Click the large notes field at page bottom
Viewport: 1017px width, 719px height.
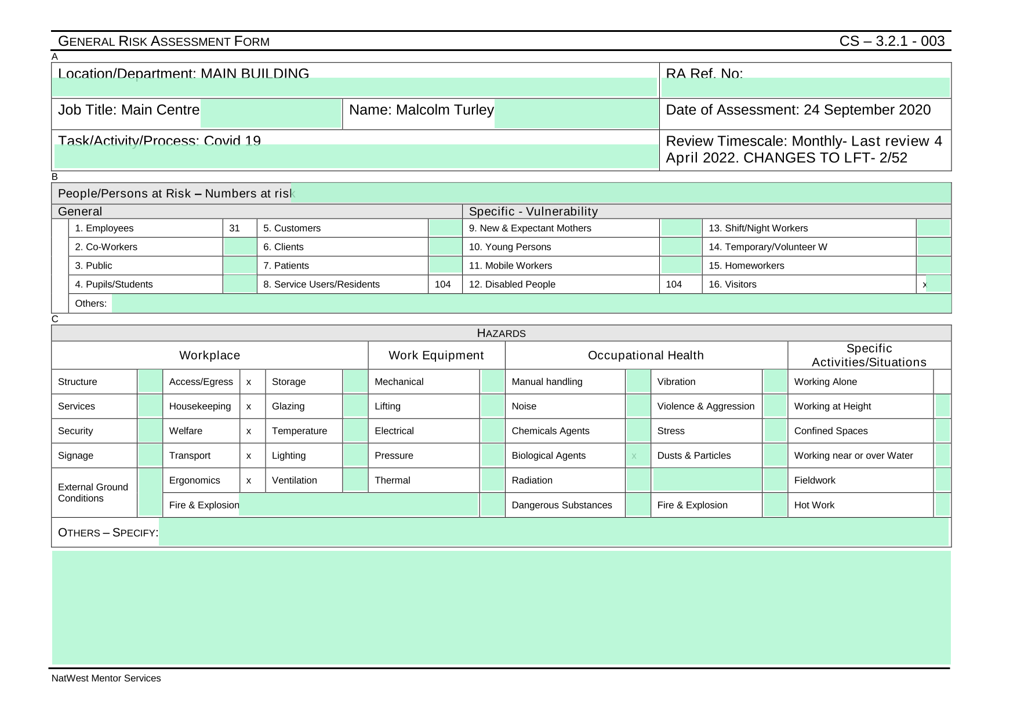tap(502, 607)
